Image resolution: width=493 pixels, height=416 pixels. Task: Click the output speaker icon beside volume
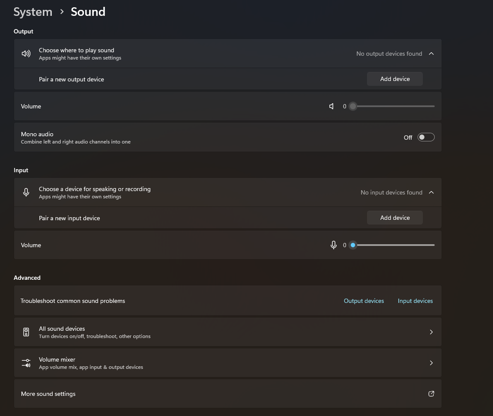coord(332,106)
